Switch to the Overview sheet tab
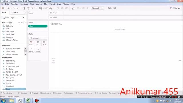Screen dimensions: 183x103 coord(23,93)
